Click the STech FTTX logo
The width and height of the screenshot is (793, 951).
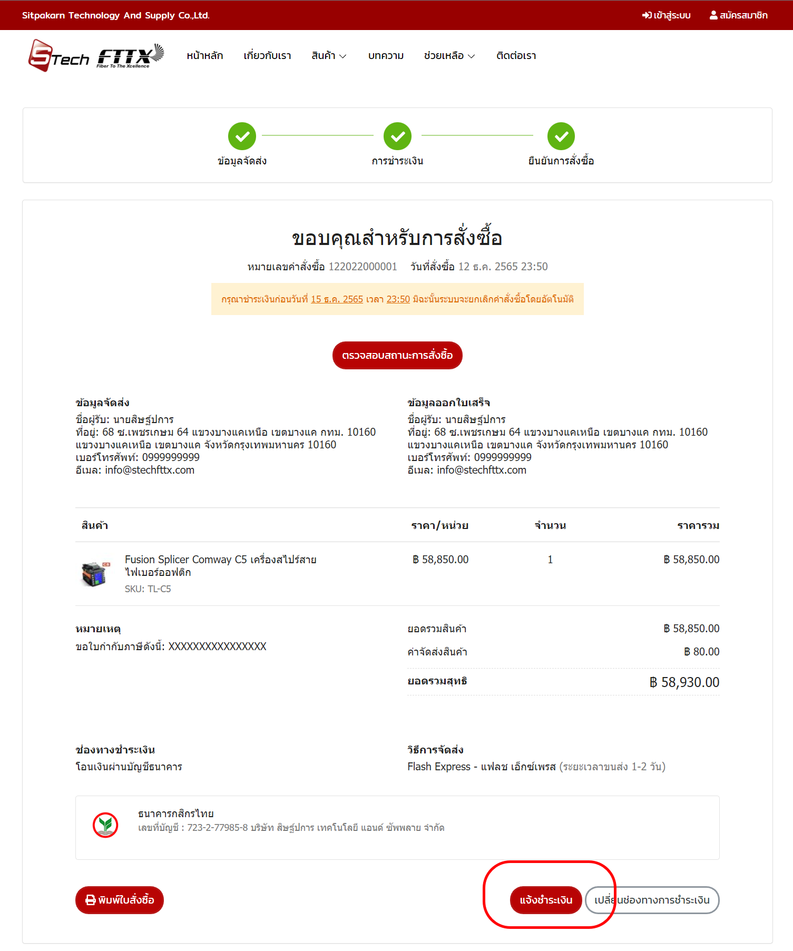(96, 56)
